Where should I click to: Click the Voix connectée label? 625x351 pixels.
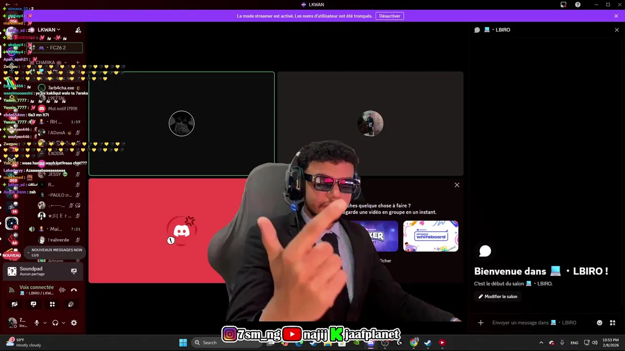(37, 287)
